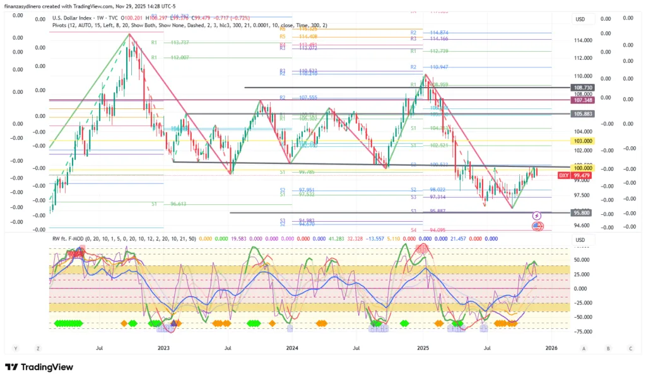646x380 pixels.
Task: Click the 2024 label on the time axis
Action: [x=292, y=347]
